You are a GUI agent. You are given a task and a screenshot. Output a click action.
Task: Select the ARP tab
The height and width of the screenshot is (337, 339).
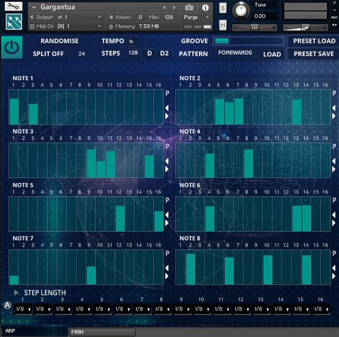pyautogui.click(x=34, y=331)
